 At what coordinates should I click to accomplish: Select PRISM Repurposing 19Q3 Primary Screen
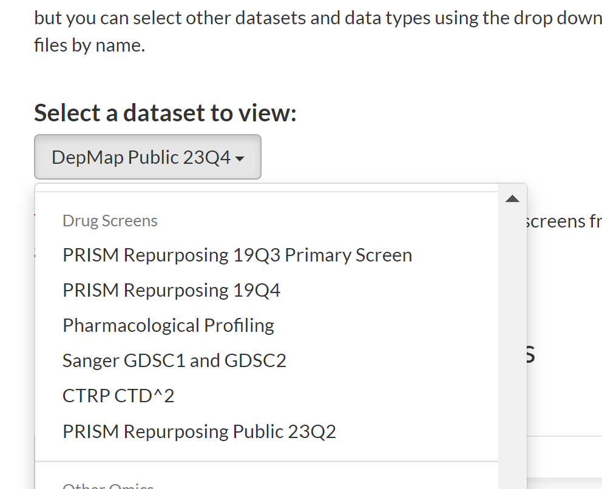point(237,255)
